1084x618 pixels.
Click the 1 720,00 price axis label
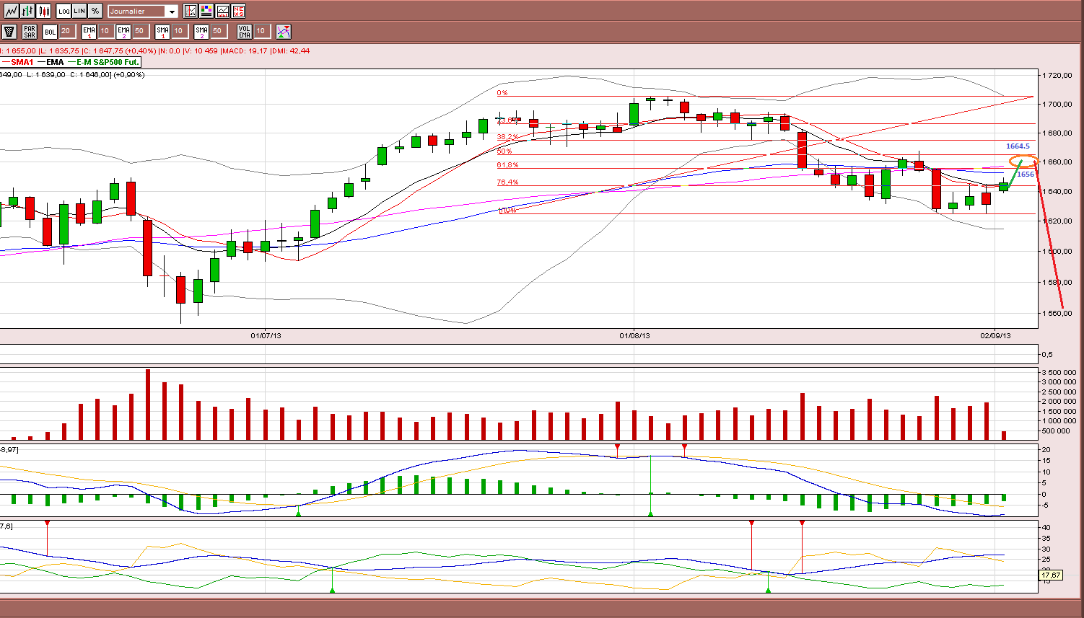coord(1057,75)
